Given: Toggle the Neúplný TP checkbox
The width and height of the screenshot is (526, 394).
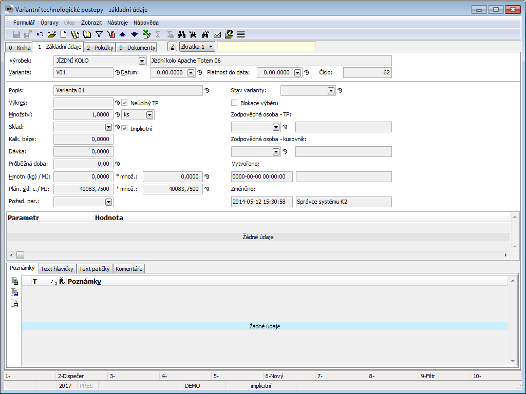Looking at the screenshot, I should [125, 103].
